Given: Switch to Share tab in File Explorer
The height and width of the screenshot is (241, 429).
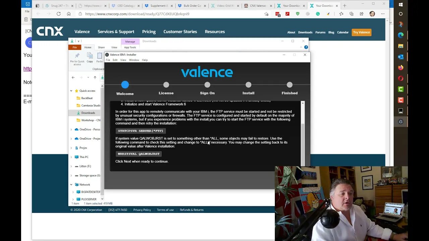Looking at the screenshot, I should [101, 47].
